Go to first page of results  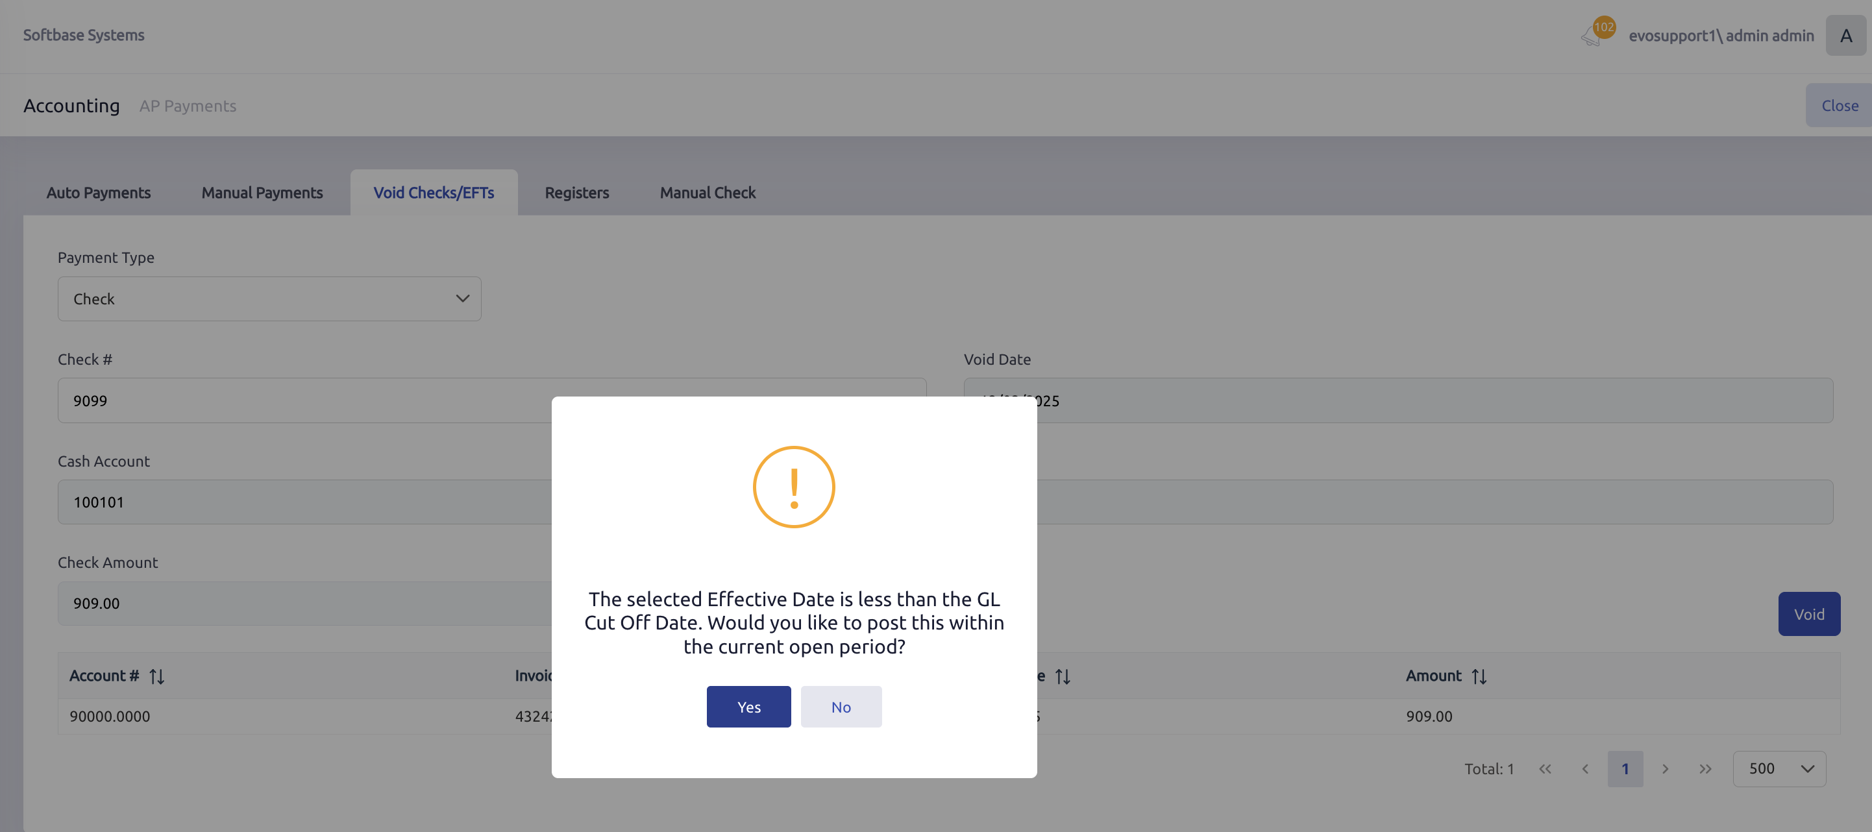pos(1545,769)
